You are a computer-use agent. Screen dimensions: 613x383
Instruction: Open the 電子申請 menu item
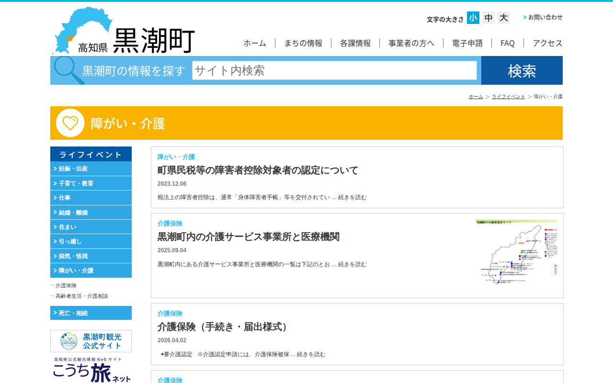coord(467,43)
